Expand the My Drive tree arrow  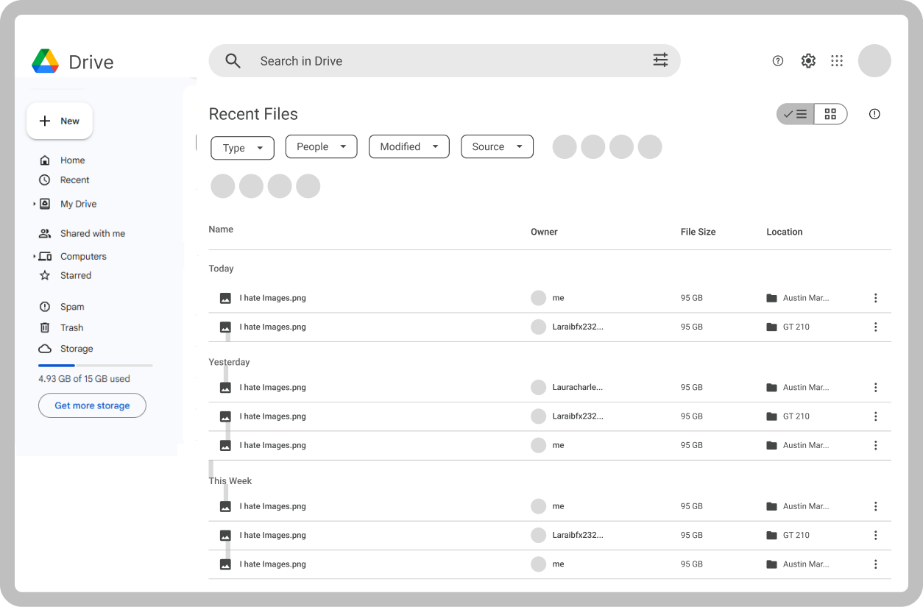34,204
